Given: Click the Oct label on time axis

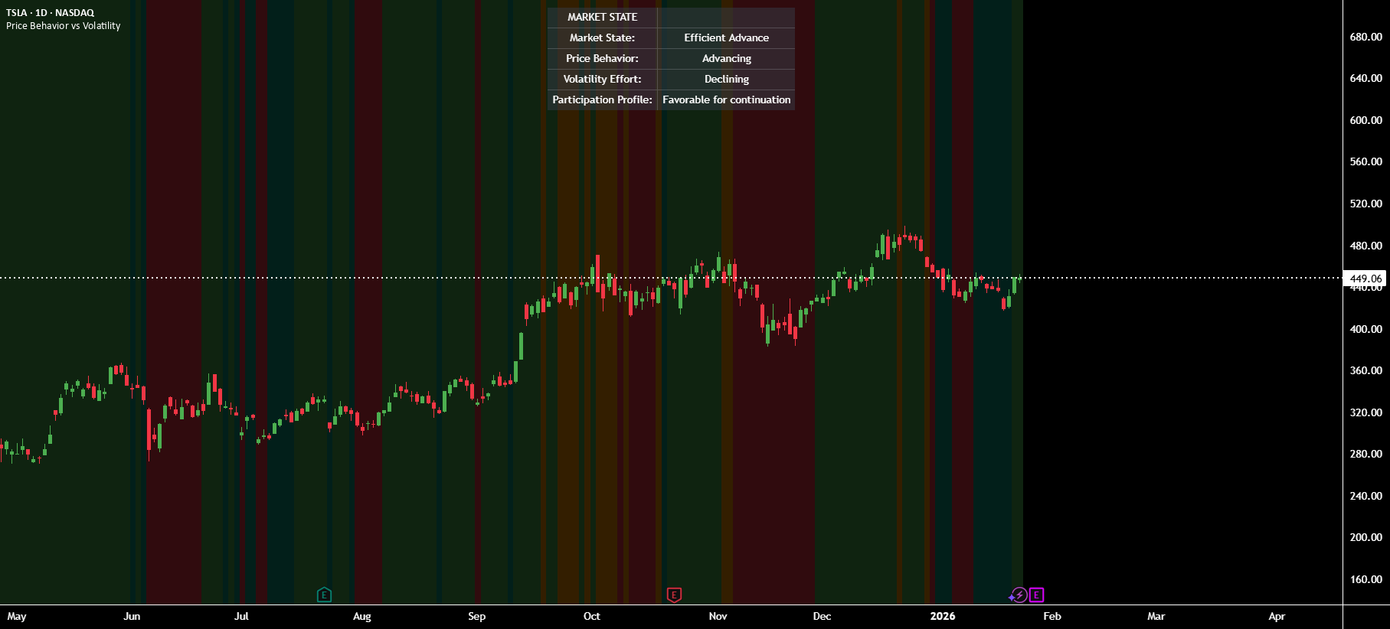Looking at the screenshot, I should pos(592,616).
